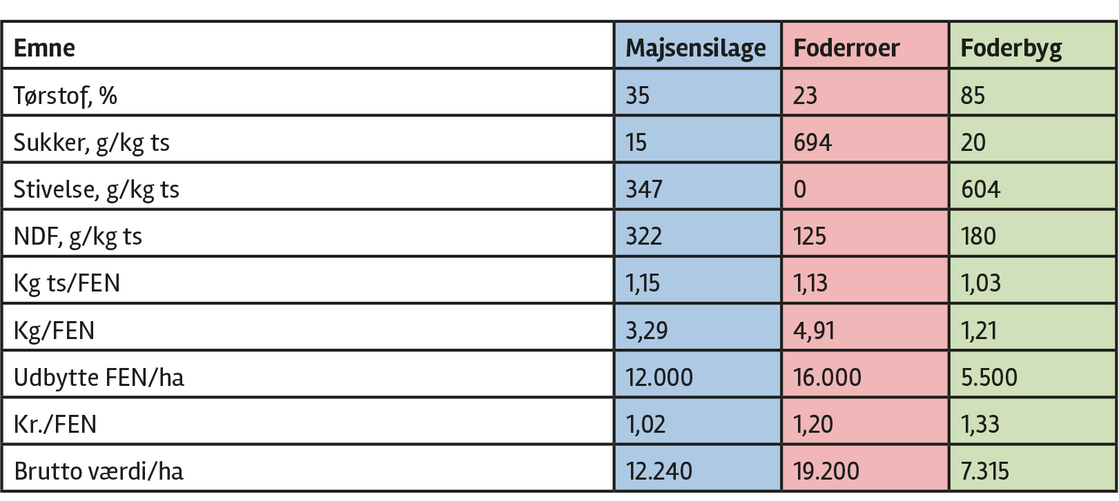Click the Majsensilage NDF value 322

(x=643, y=236)
